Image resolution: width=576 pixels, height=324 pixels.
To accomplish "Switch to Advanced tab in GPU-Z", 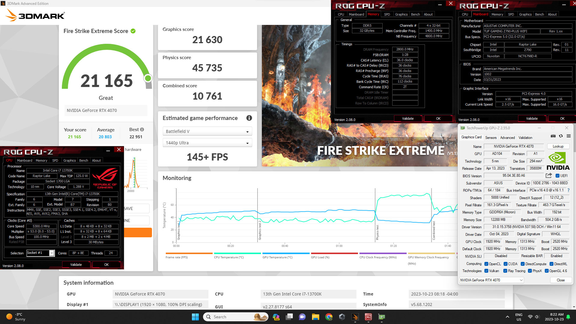I will pyautogui.click(x=507, y=138).
